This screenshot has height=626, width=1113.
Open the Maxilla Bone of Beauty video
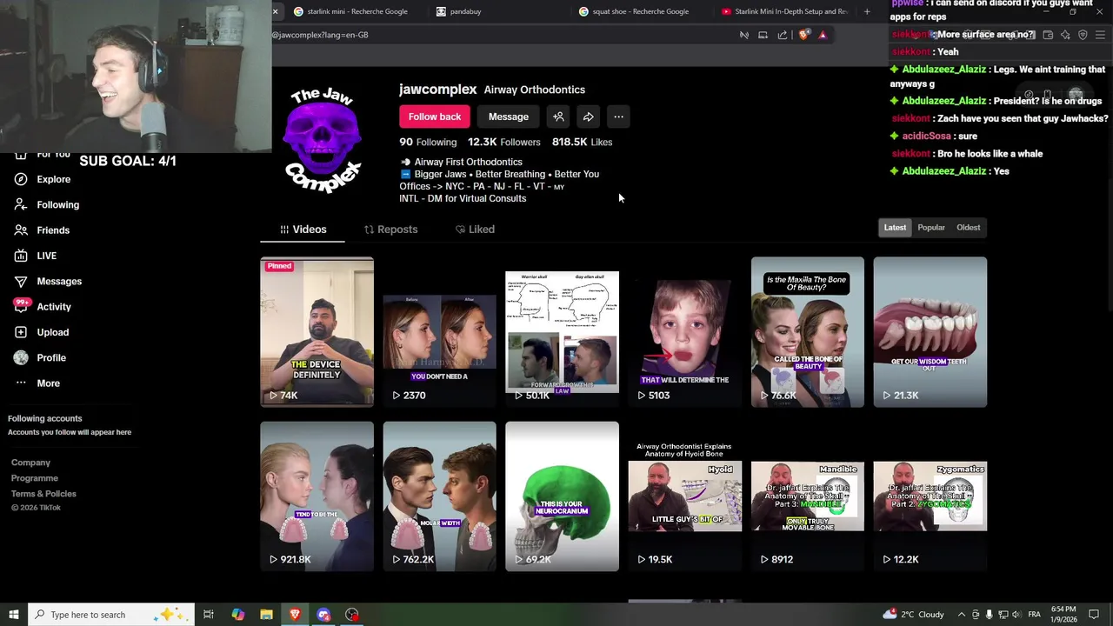pos(808,332)
